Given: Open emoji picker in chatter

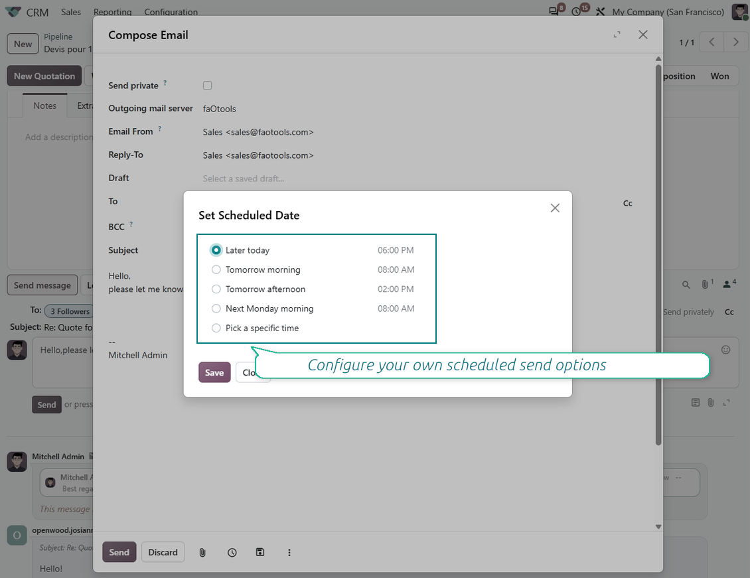Looking at the screenshot, I should coord(725,350).
